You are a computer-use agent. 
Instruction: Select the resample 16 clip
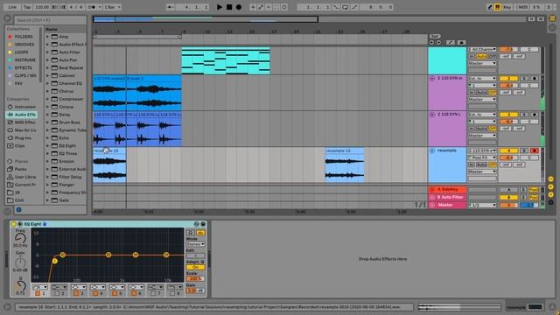tap(109, 164)
